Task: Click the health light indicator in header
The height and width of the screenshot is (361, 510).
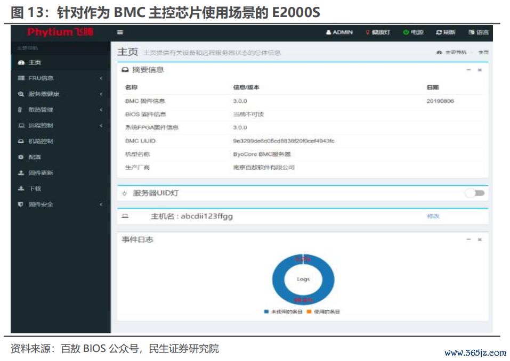Action: click(378, 32)
